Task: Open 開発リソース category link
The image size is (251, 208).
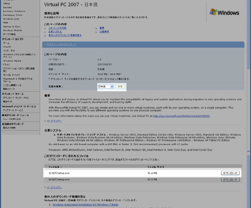Action: pos(9,89)
